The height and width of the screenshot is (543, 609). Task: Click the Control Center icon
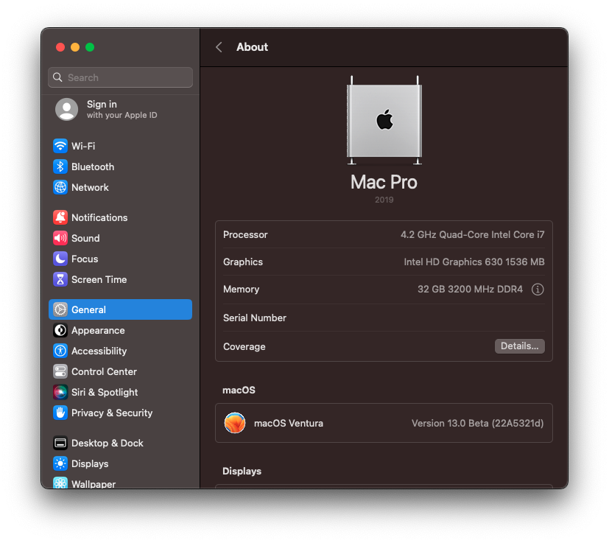[60, 371]
